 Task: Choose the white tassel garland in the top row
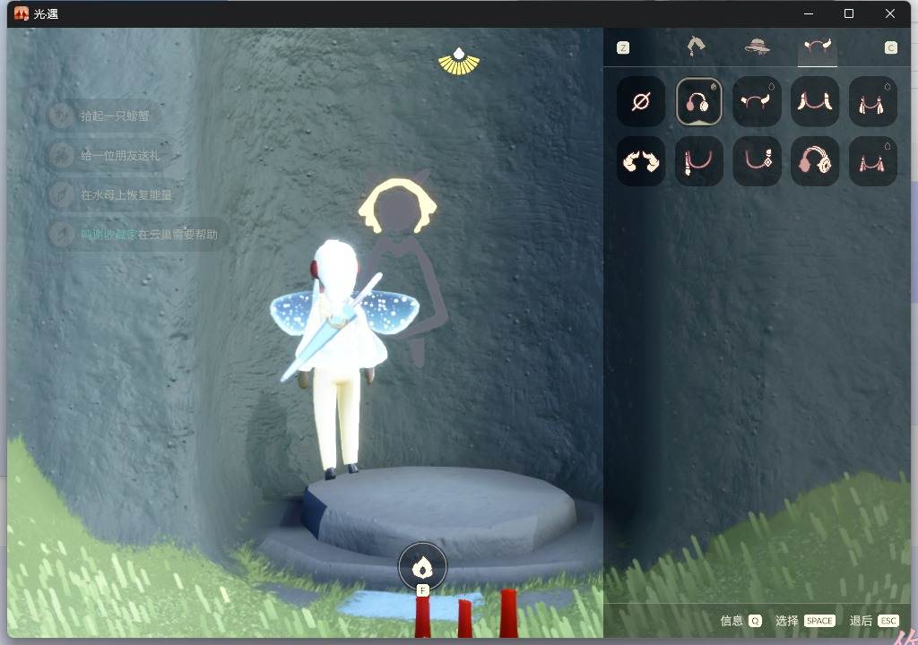coord(872,102)
